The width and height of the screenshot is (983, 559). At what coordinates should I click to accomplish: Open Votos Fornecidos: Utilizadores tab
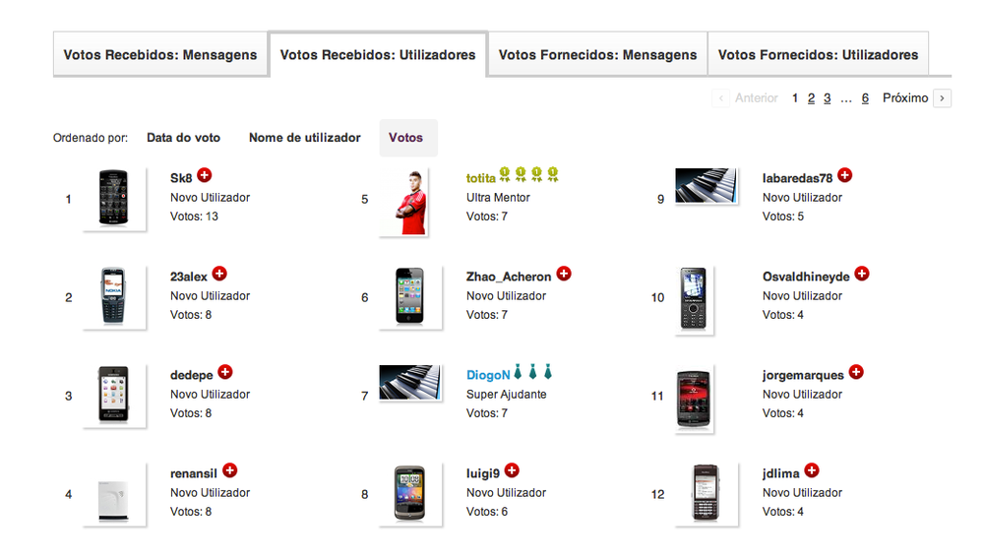(x=818, y=55)
